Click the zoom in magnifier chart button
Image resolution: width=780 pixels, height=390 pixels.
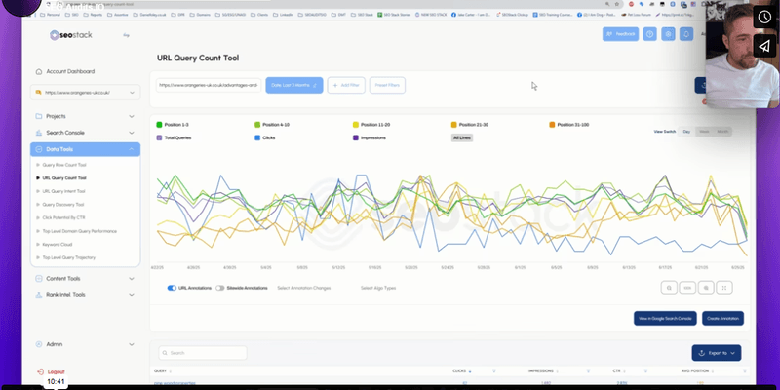tap(706, 288)
